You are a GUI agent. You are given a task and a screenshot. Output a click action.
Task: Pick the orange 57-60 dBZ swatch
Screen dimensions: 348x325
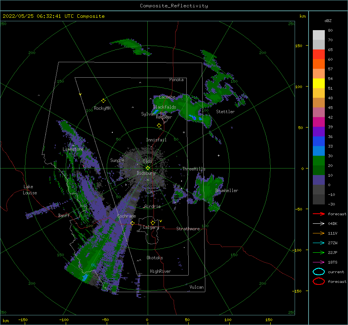[319, 64]
